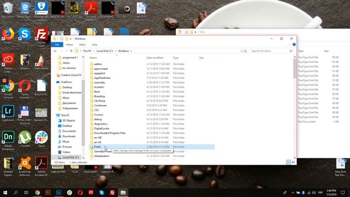
Task: Open the Share ribbon tab
Action: click(x=82, y=45)
